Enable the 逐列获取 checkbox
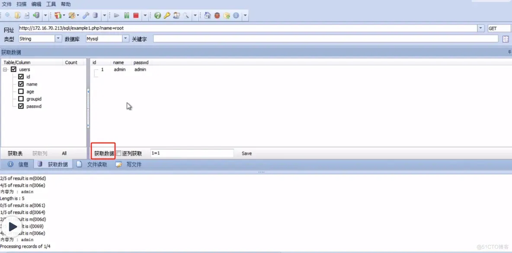512x253 pixels. coord(119,153)
